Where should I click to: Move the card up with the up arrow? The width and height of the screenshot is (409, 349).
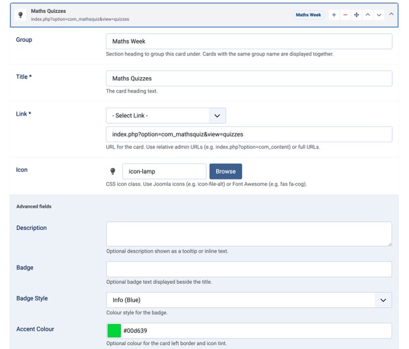point(368,15)
